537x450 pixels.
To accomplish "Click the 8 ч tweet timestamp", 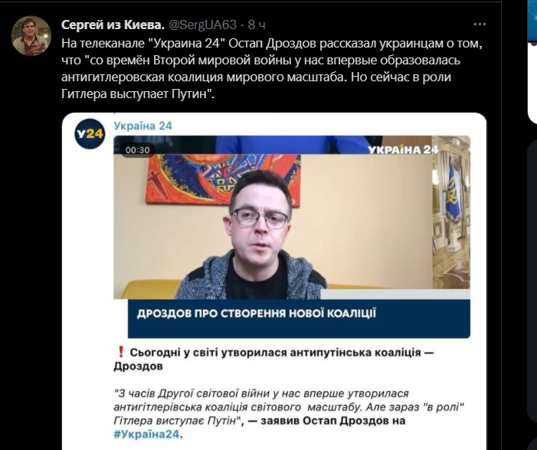I will click(x=257, y=25).
